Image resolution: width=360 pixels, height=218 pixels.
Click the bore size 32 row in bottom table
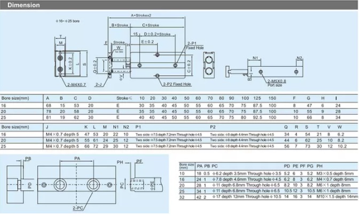click(x=268, y=197)
